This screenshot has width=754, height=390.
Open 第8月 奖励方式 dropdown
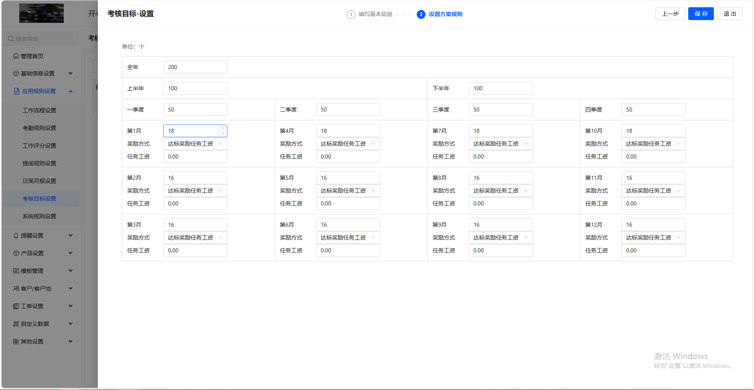[x=501, y=191]
